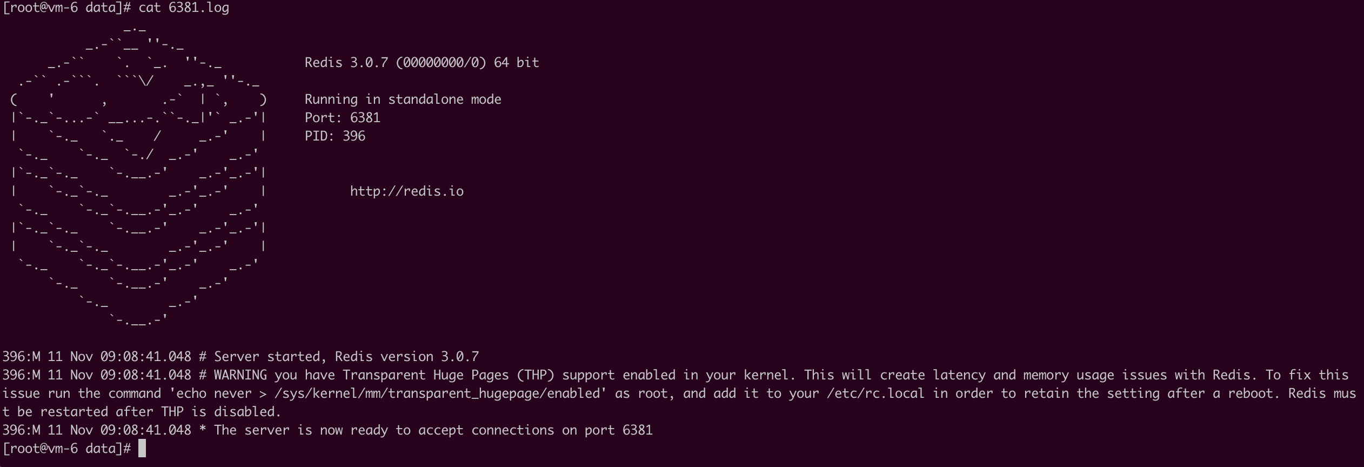Click the 'Port: 6381' line
This screenshot has width=1364, height=467.
343,118
